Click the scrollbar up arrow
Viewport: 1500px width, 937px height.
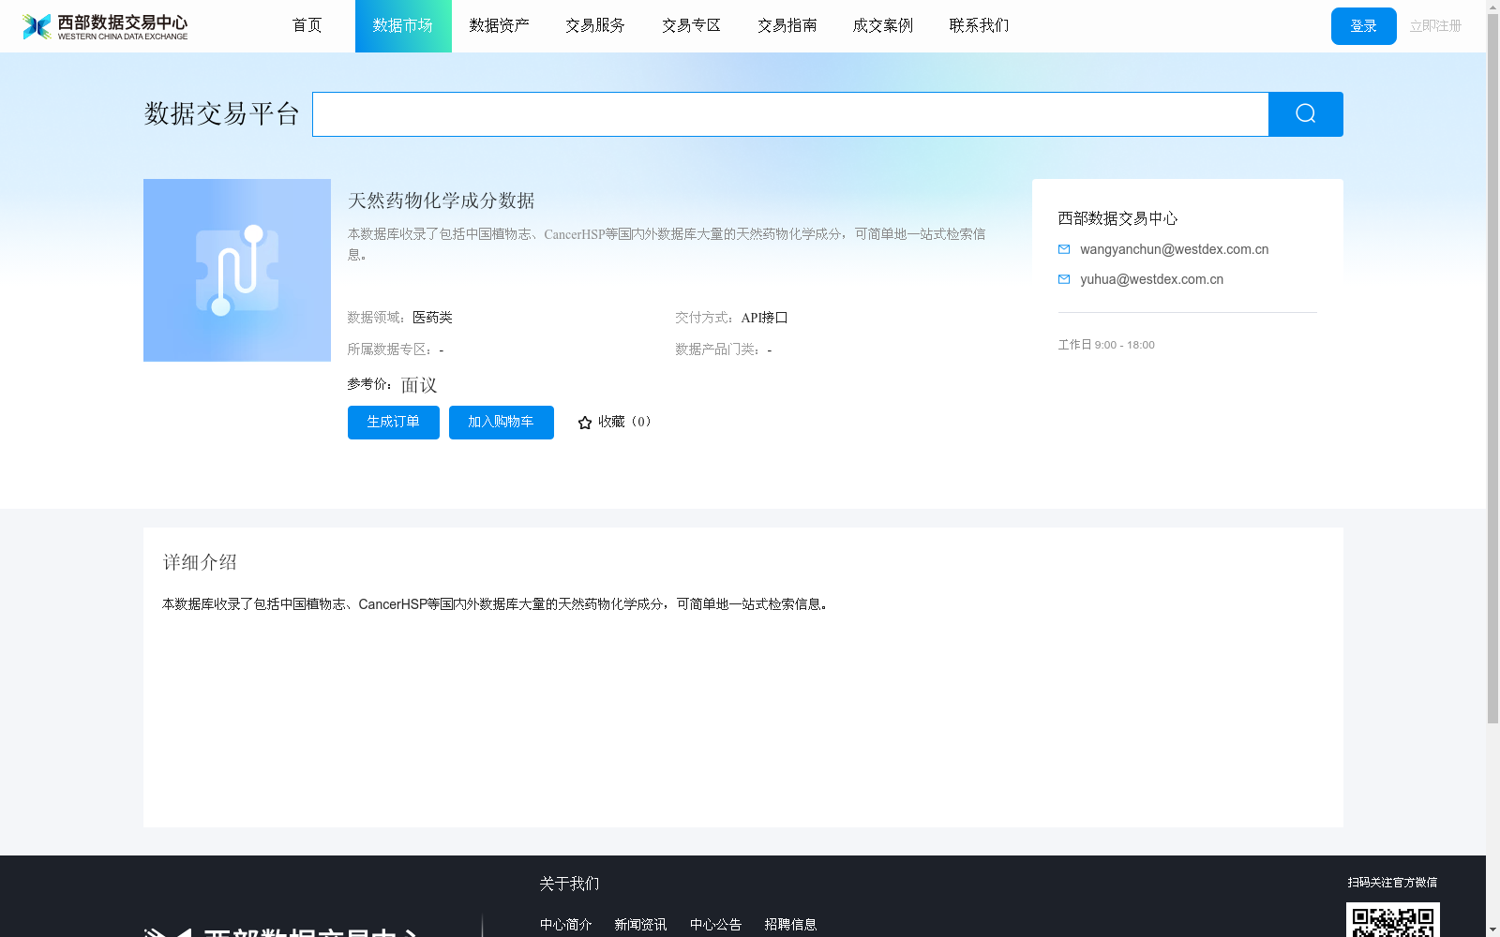(1492, 7)
